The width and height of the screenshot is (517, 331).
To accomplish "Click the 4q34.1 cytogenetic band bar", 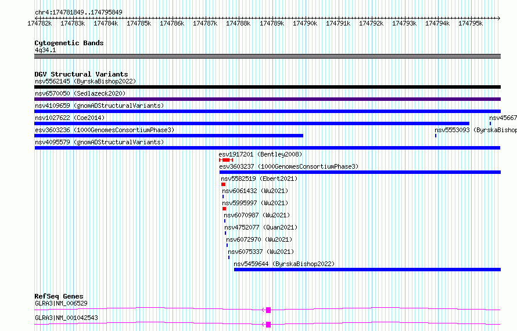I will pyautogui.click(x=267, y=56).
